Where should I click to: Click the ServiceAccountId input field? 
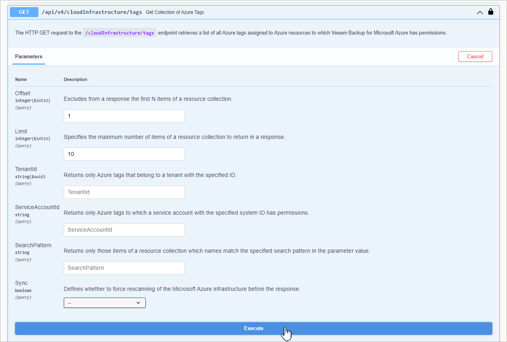[x=124, y=230]
